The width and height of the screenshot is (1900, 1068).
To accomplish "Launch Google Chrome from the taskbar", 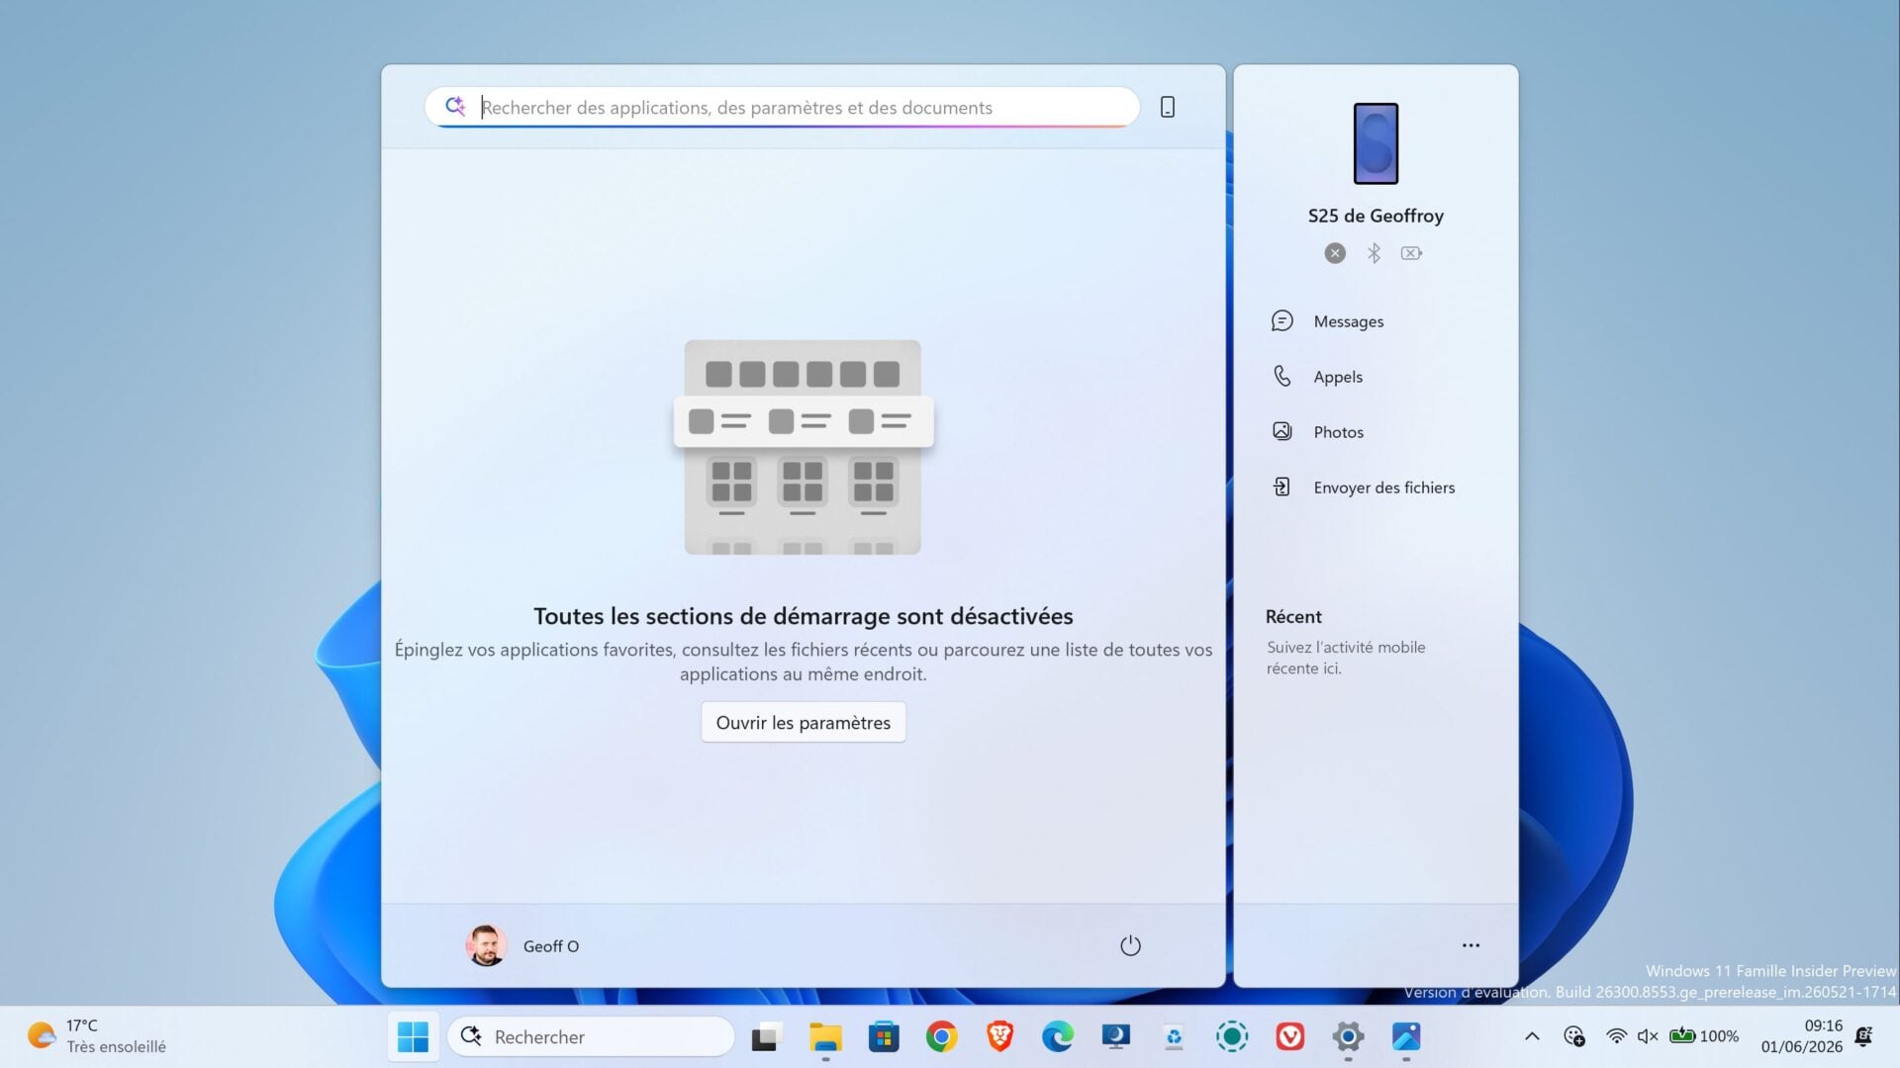I will pos(941,1036).
